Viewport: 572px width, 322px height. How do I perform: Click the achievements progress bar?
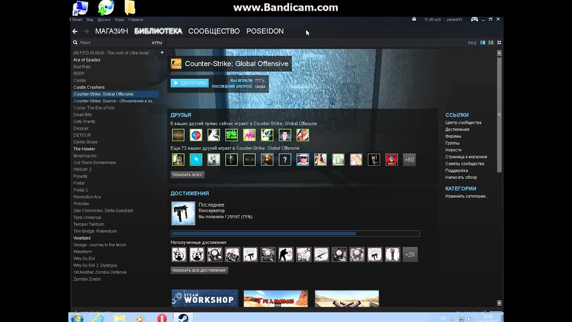[x=295, y=233]
